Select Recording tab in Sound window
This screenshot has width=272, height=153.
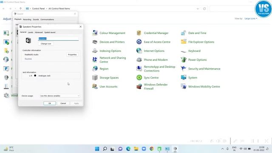(x=27, y=20)
